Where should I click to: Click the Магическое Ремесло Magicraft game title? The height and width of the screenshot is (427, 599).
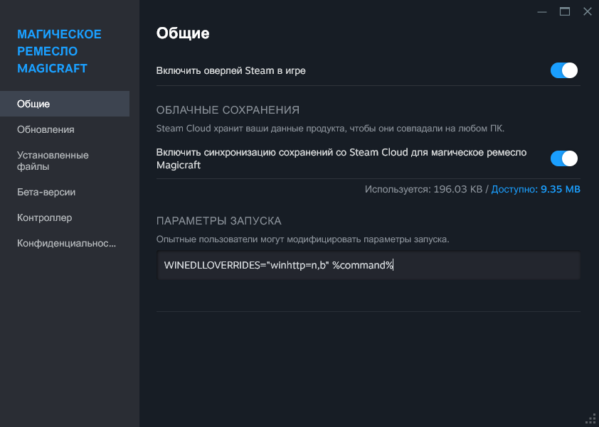(x=59, y=51)
